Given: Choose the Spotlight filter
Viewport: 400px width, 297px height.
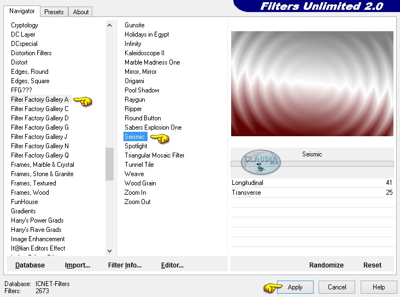Looking at the screenshot, I should 136,146.
